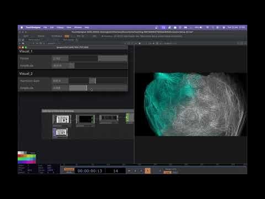Enable Once under Range Limit
The image size is (265, 199).
tap(175, 172)
